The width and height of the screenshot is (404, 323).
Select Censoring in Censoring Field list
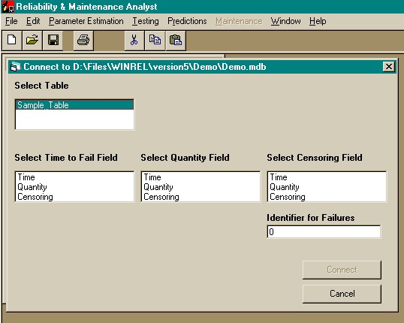click(x=327, y=197)
